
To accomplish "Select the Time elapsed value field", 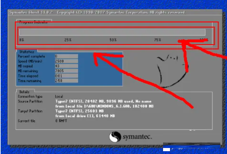I will click(x=66, y=76).
